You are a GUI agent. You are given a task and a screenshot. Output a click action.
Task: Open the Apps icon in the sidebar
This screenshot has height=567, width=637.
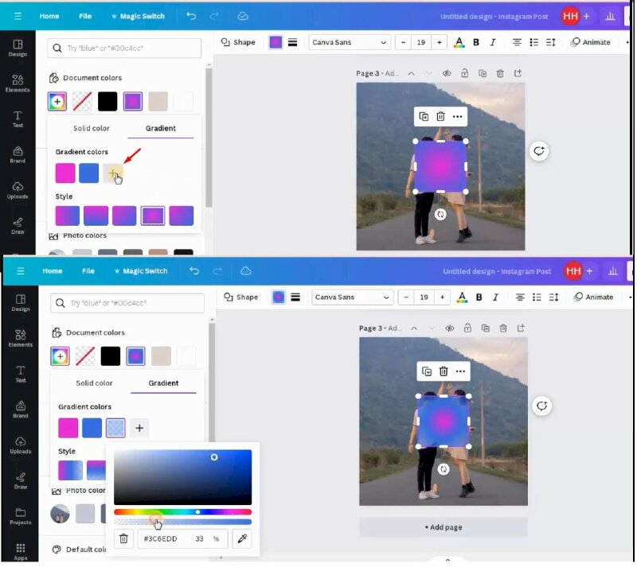tap(21, 550)
